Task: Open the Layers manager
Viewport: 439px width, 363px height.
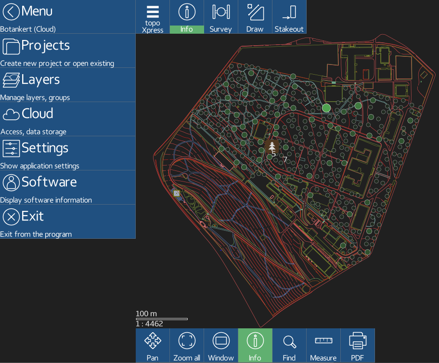Action: click(x=67, y=85)
